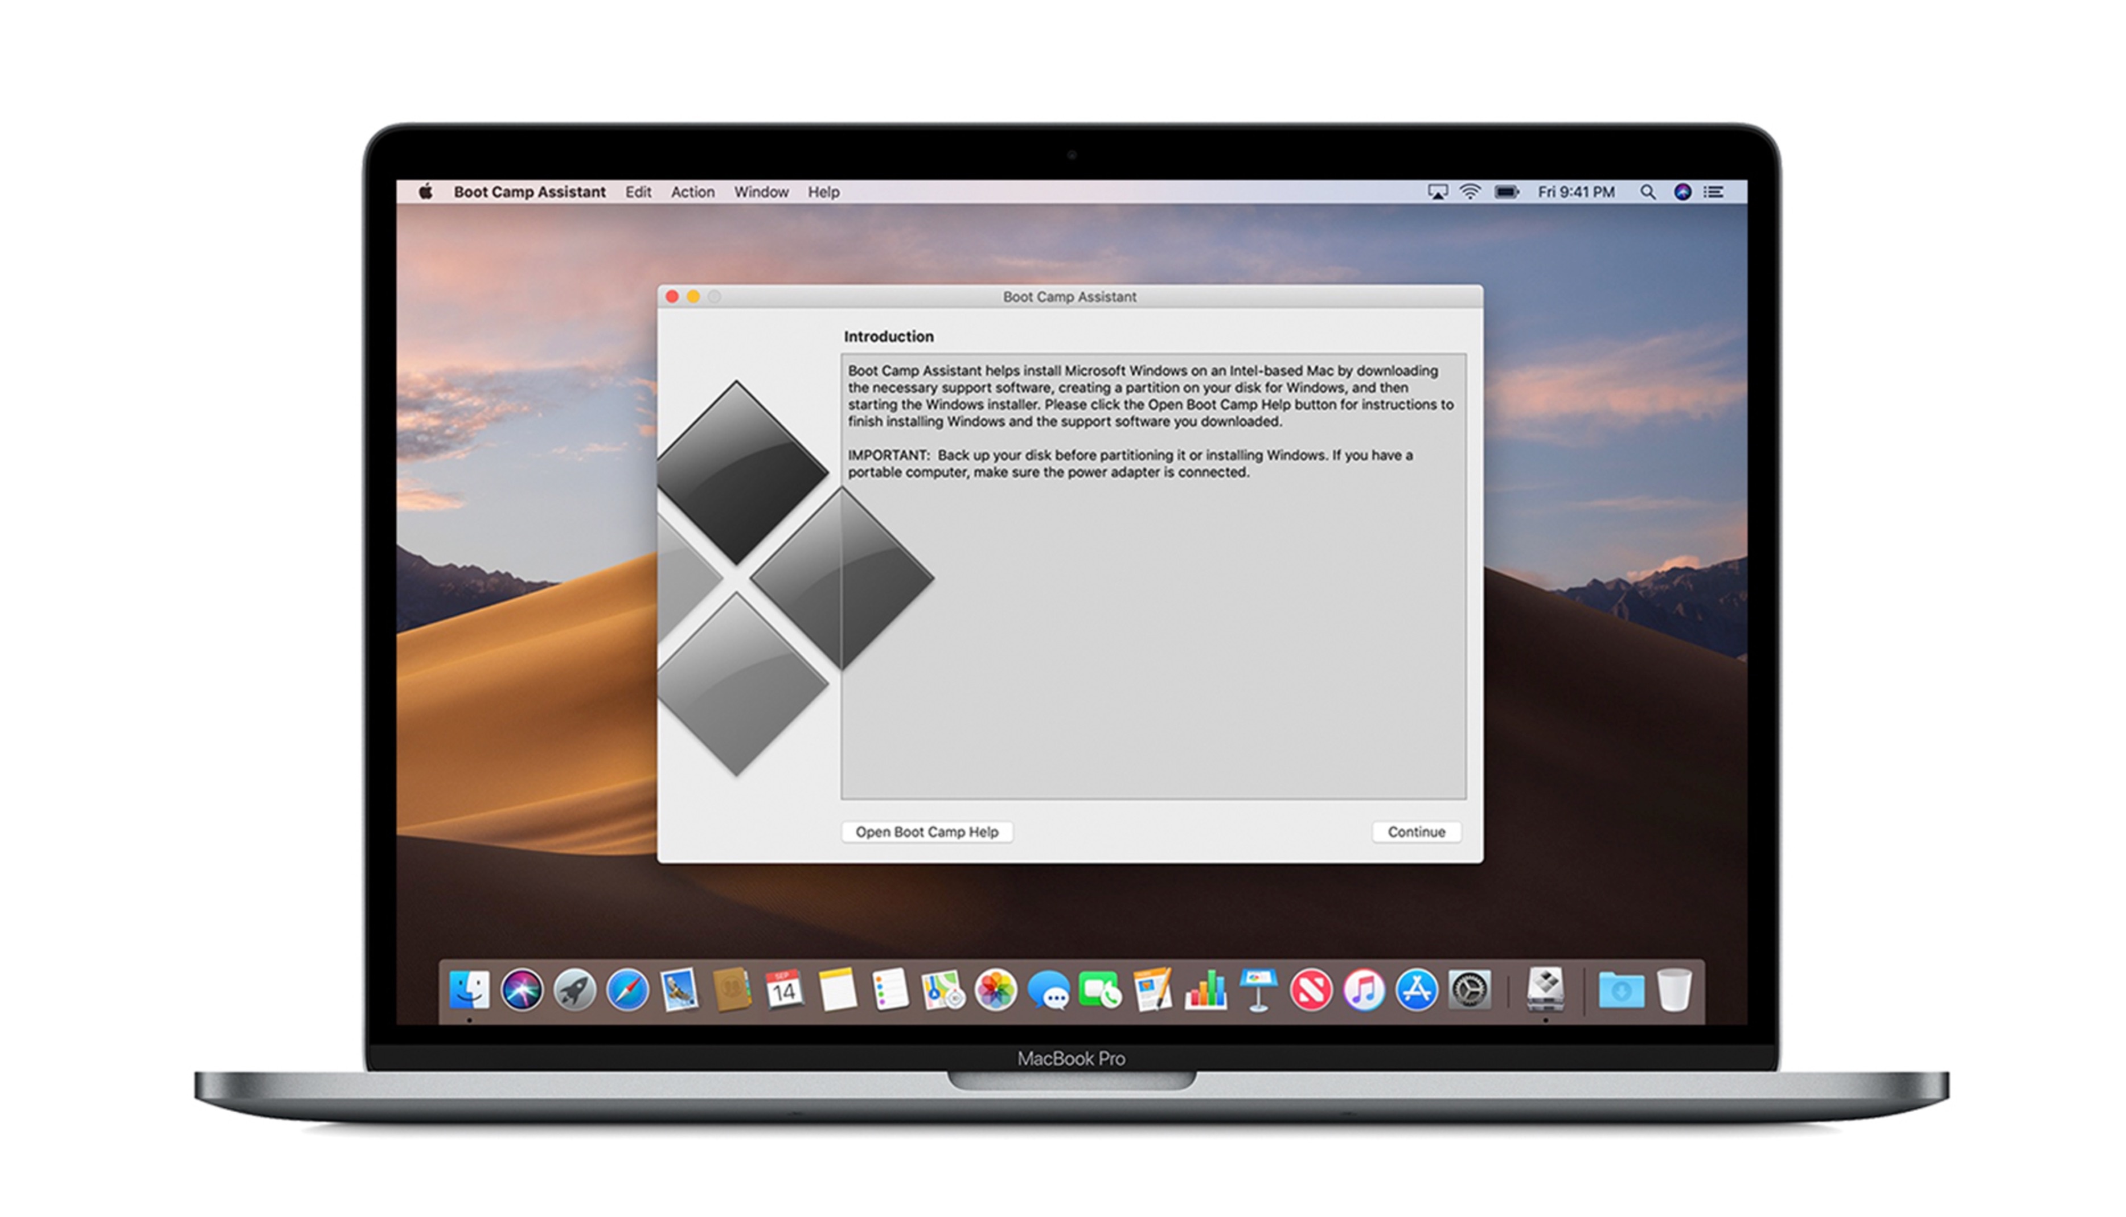This screenshot has width=2126, height=1217.
Task: Open Spotlight search in the menu bar
Action: (x=1648, y=191)
